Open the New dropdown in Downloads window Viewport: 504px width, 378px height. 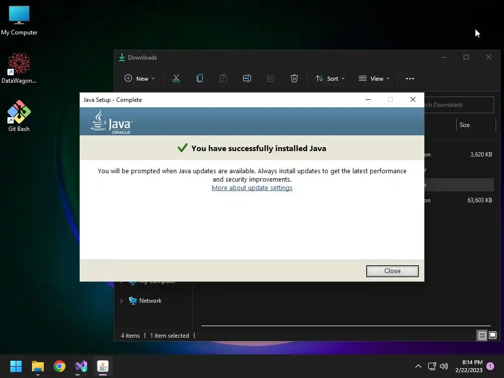point(139,78)
